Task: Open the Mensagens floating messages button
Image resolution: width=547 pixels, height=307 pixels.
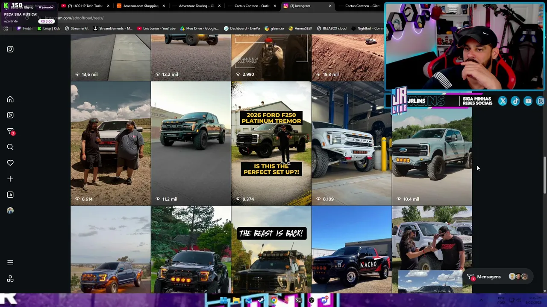Action: pyautogui.click(x=498, y=277)
